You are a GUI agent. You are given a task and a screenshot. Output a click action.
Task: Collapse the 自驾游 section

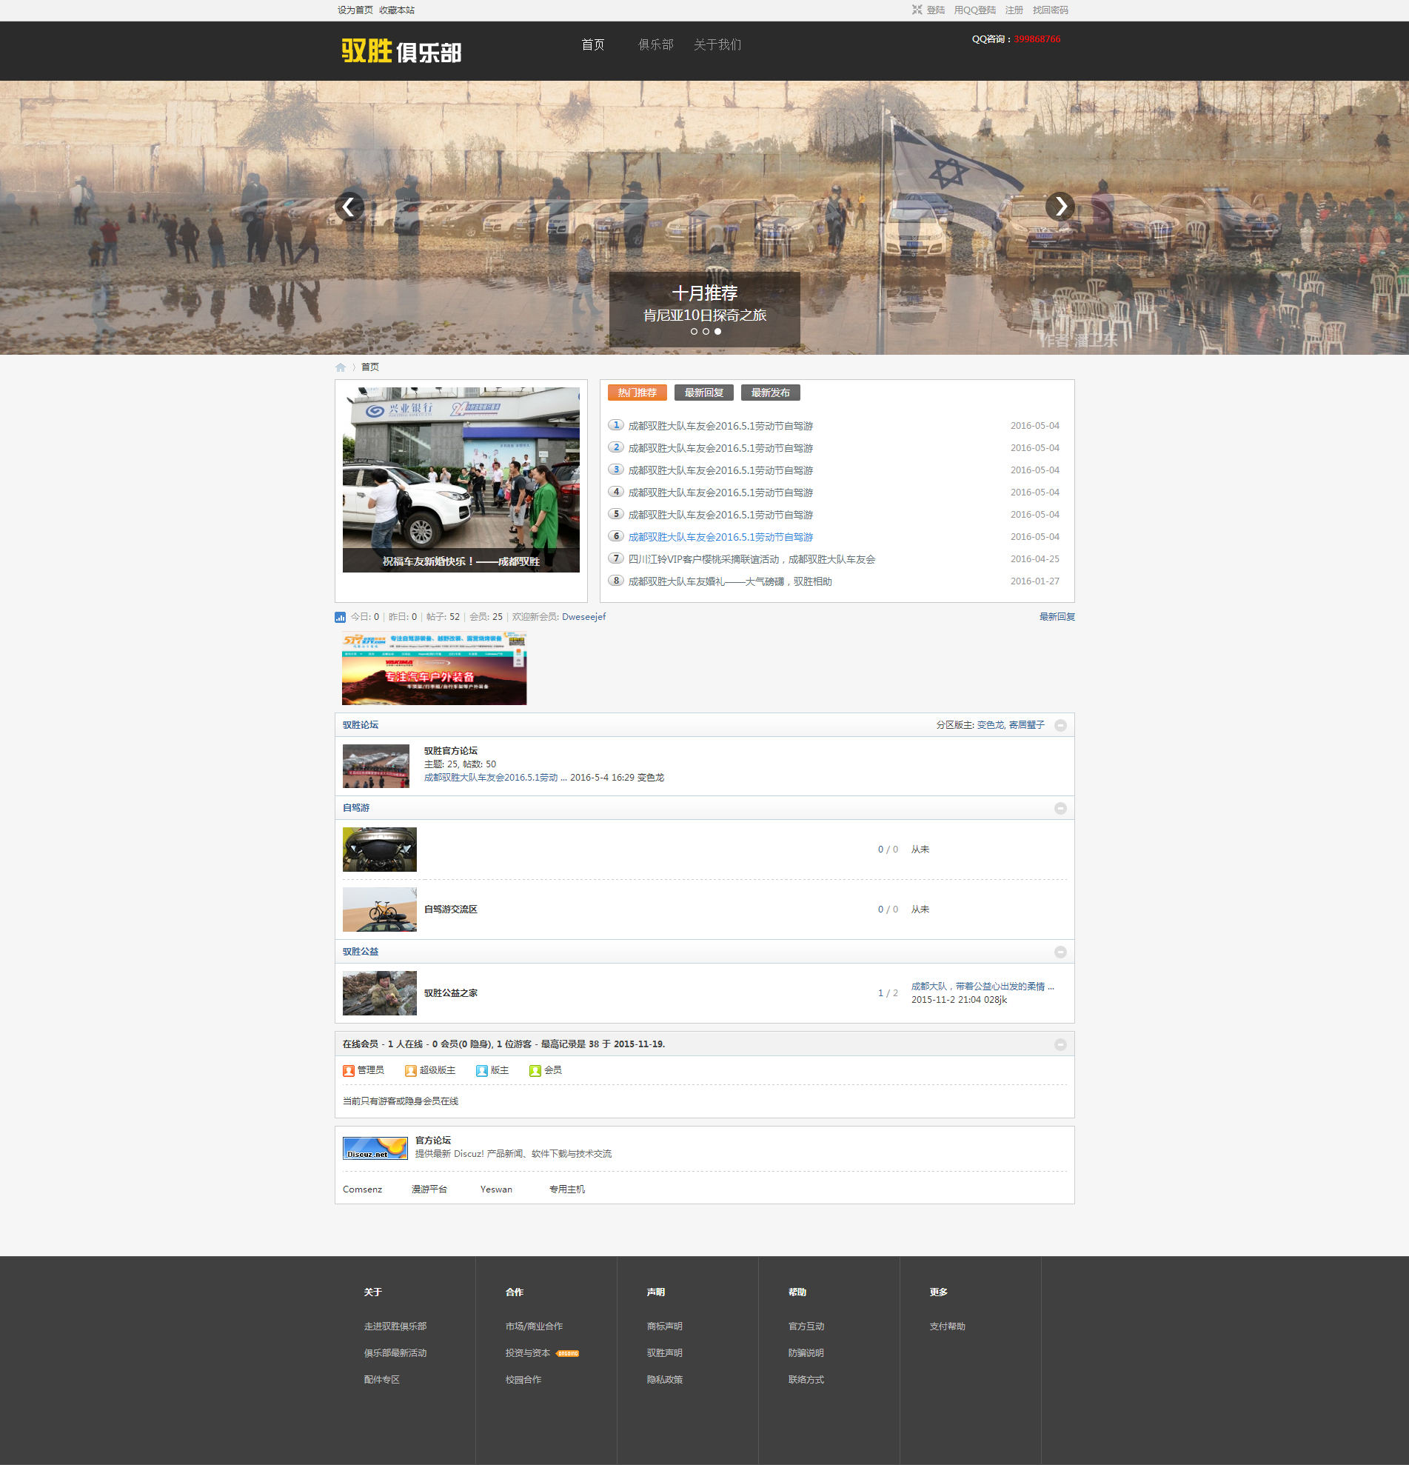pyautogui.click(x=1060, y=809)
